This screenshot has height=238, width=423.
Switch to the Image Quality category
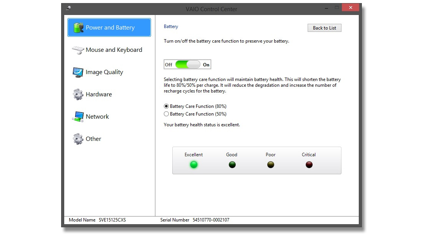click(x=104, y=72)
